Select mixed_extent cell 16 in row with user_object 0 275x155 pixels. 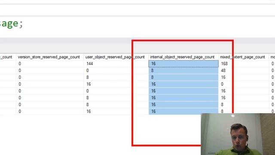click(244, 91)
